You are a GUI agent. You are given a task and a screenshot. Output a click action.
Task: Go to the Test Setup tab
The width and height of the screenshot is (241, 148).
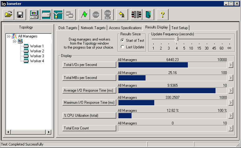179,28
